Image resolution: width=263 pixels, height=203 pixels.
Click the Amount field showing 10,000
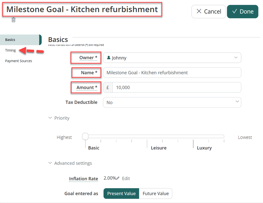(x=177, y=87)
